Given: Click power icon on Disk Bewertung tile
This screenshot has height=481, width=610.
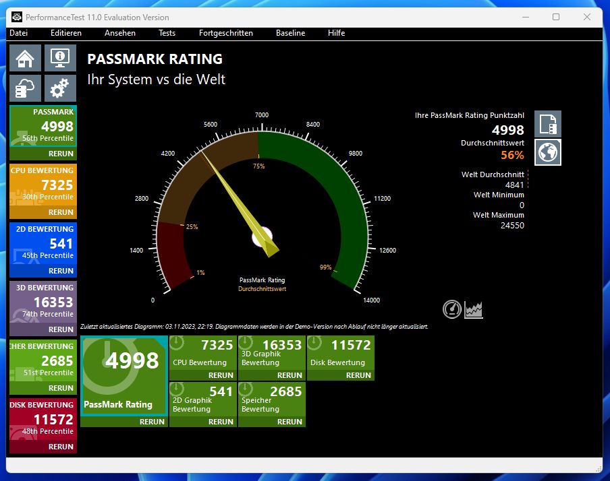Looking at the screenshot, I should coord(314,343).
